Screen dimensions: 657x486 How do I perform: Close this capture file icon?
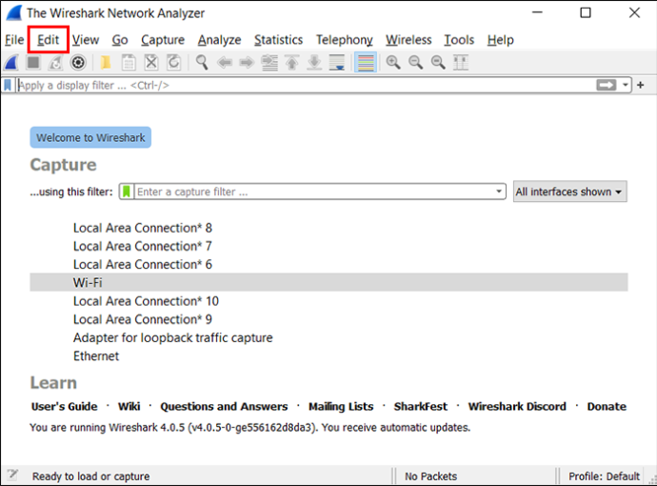click(151, 63)
